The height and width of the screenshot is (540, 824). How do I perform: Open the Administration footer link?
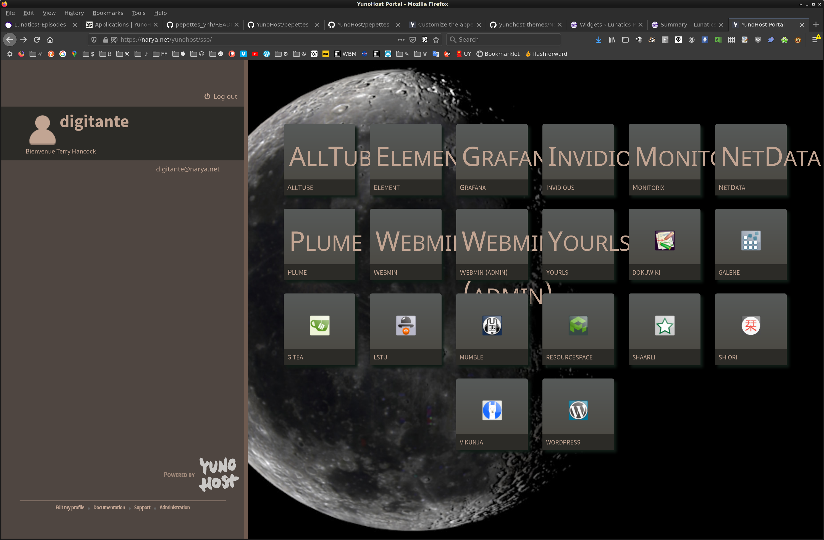174,507
